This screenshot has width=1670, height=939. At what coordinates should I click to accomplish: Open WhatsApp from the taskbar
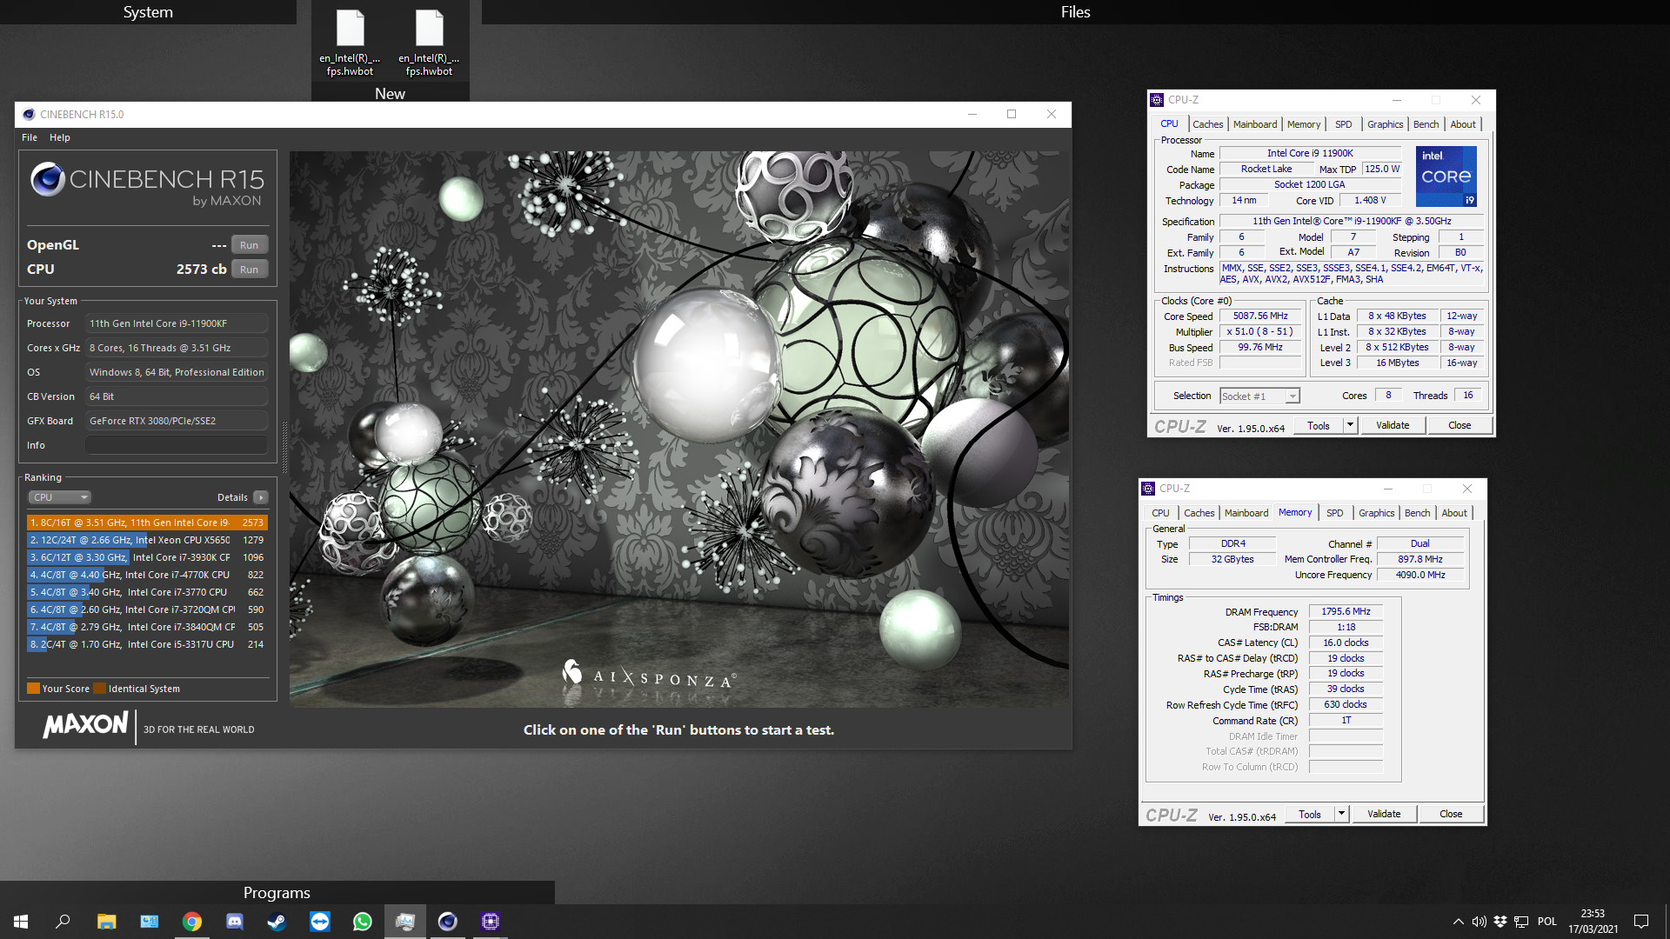362,922
